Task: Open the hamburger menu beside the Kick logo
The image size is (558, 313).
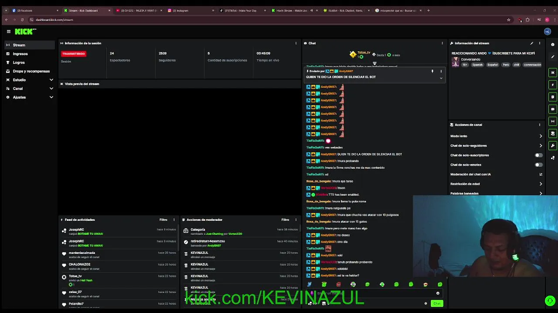Action: [x=8, y=31]
